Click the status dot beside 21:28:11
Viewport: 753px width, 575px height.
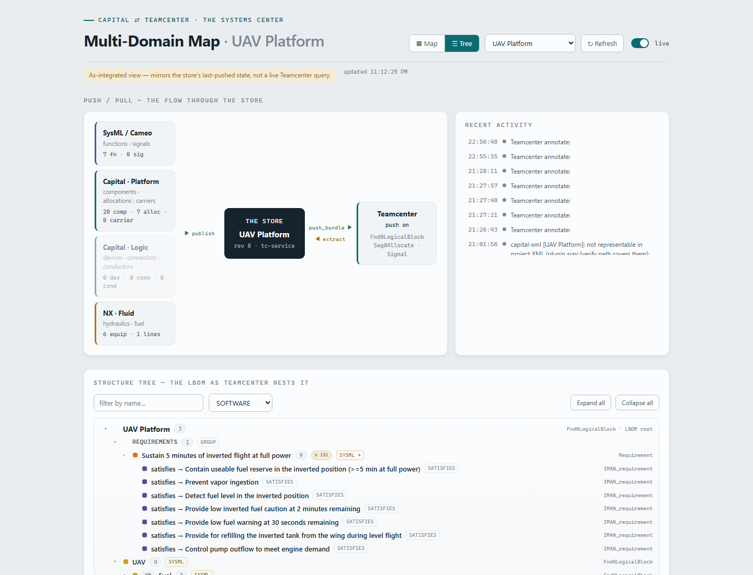[x=504, y=171]
